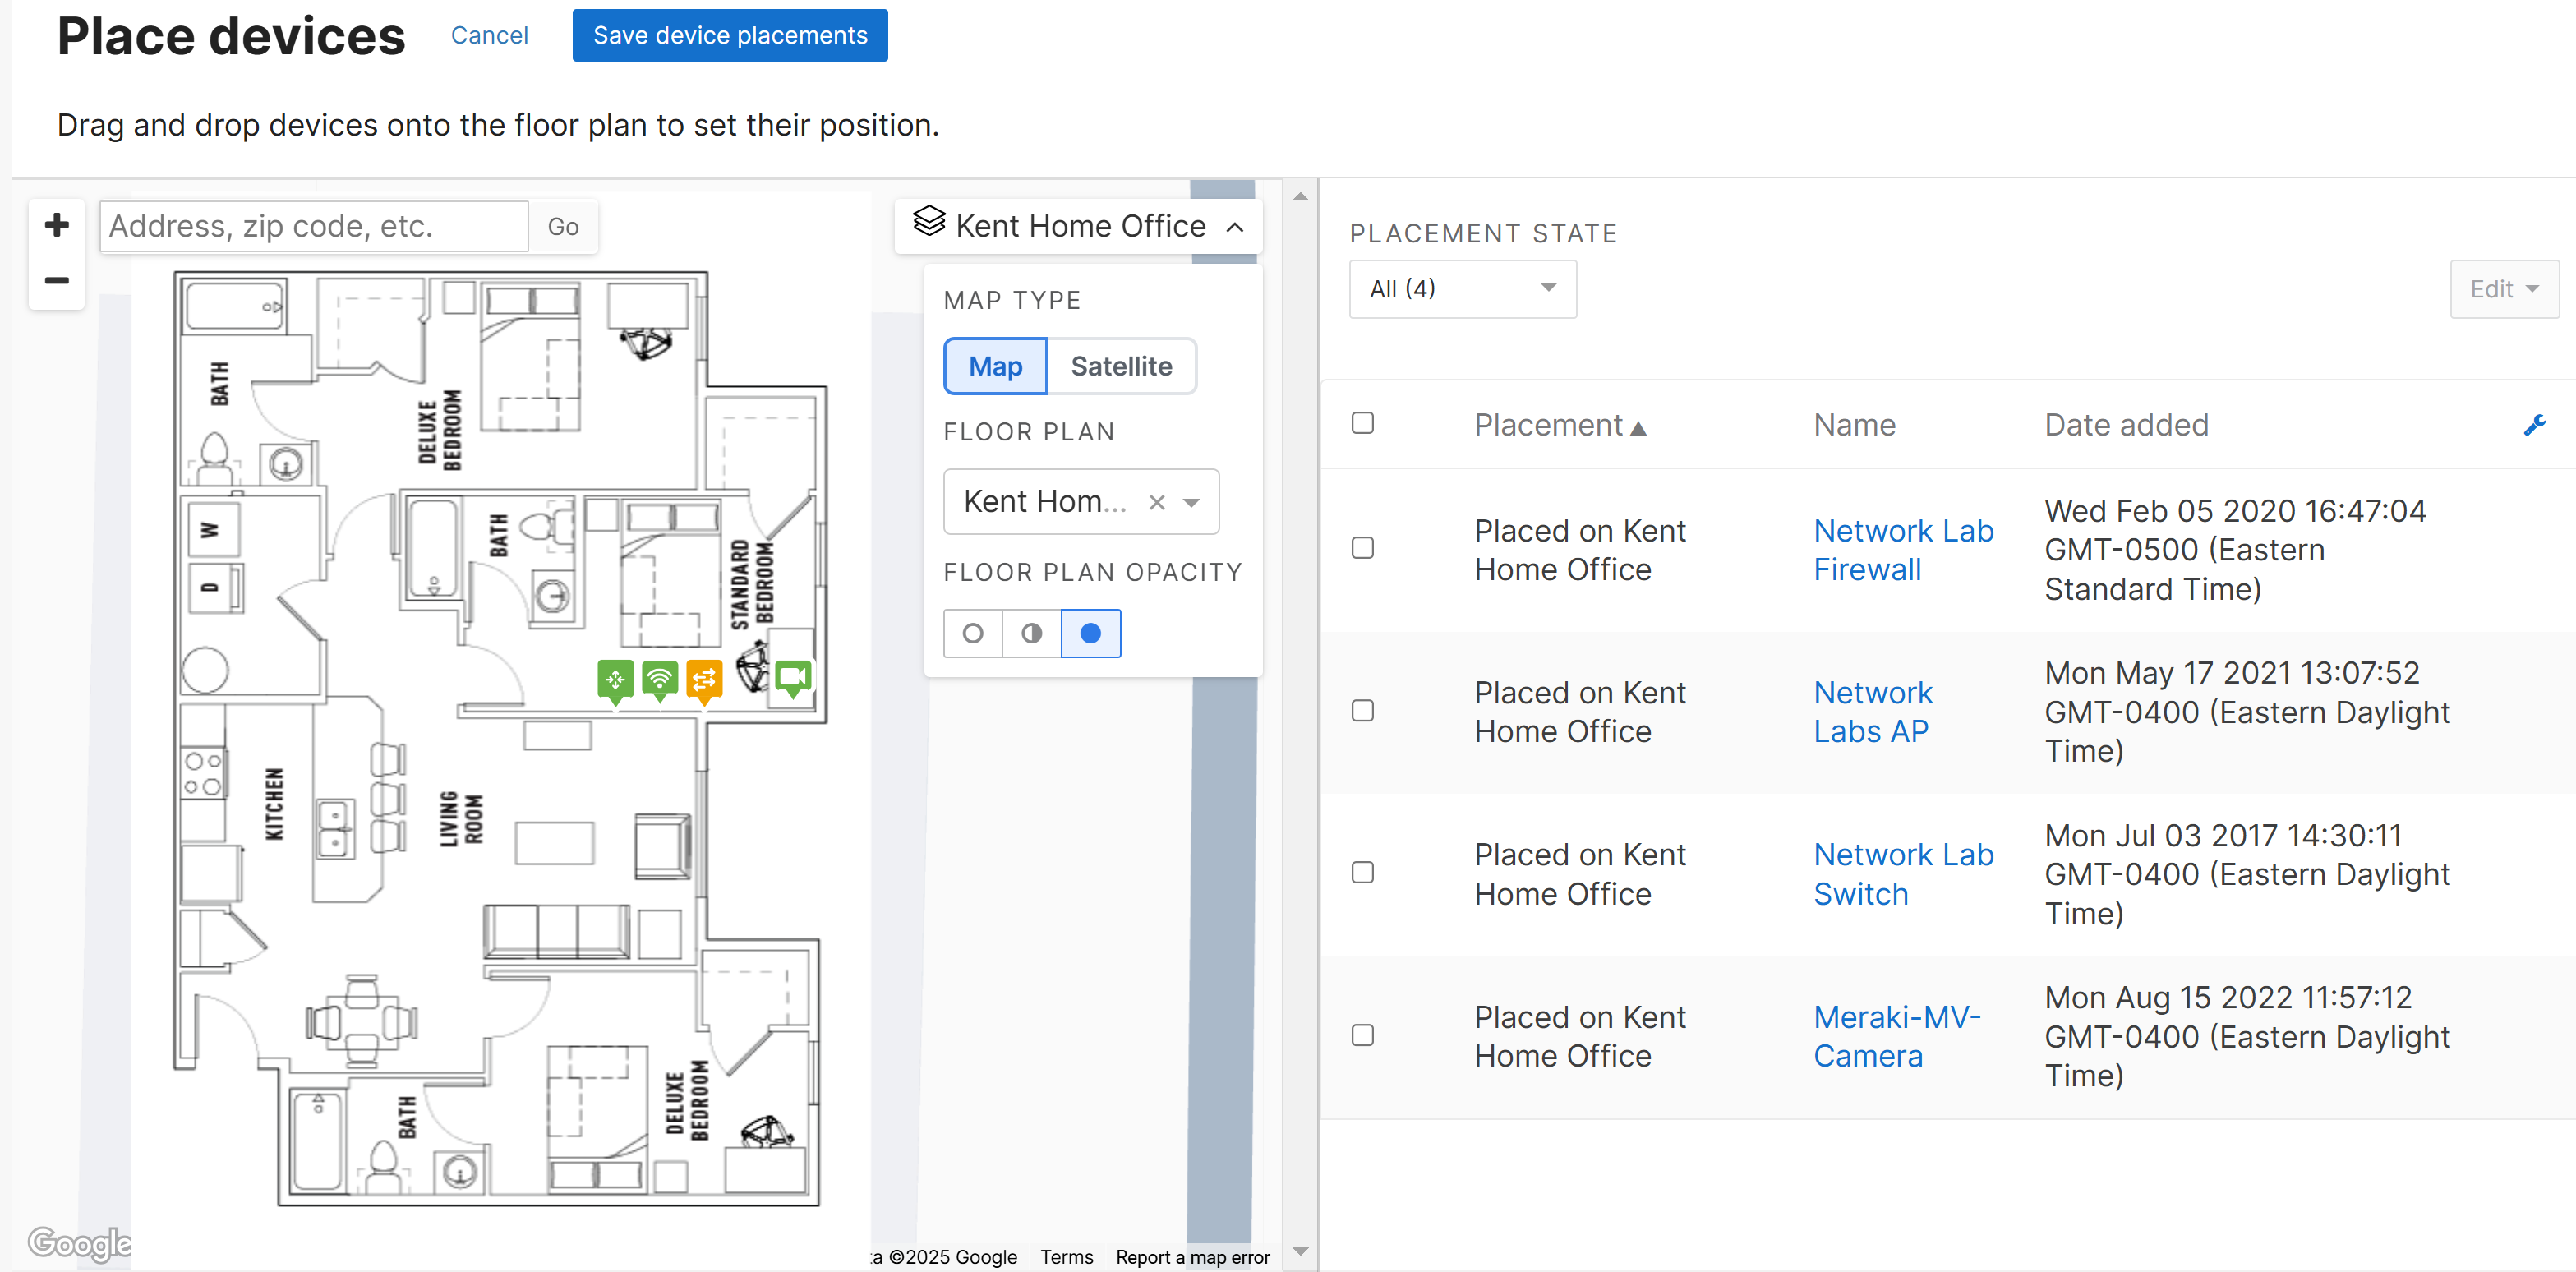This screenshot has height=1272, width=2576.
Task: Click the Date added column header
Action: [2126, 425]
